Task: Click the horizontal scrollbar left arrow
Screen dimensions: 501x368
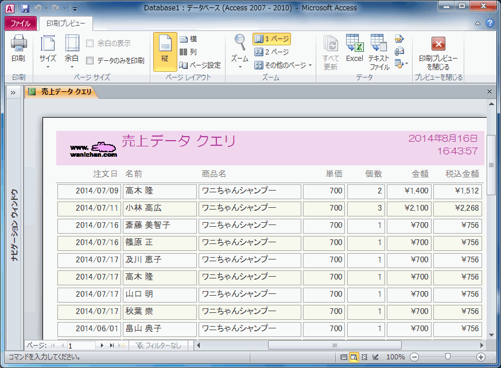Action: 199,345
